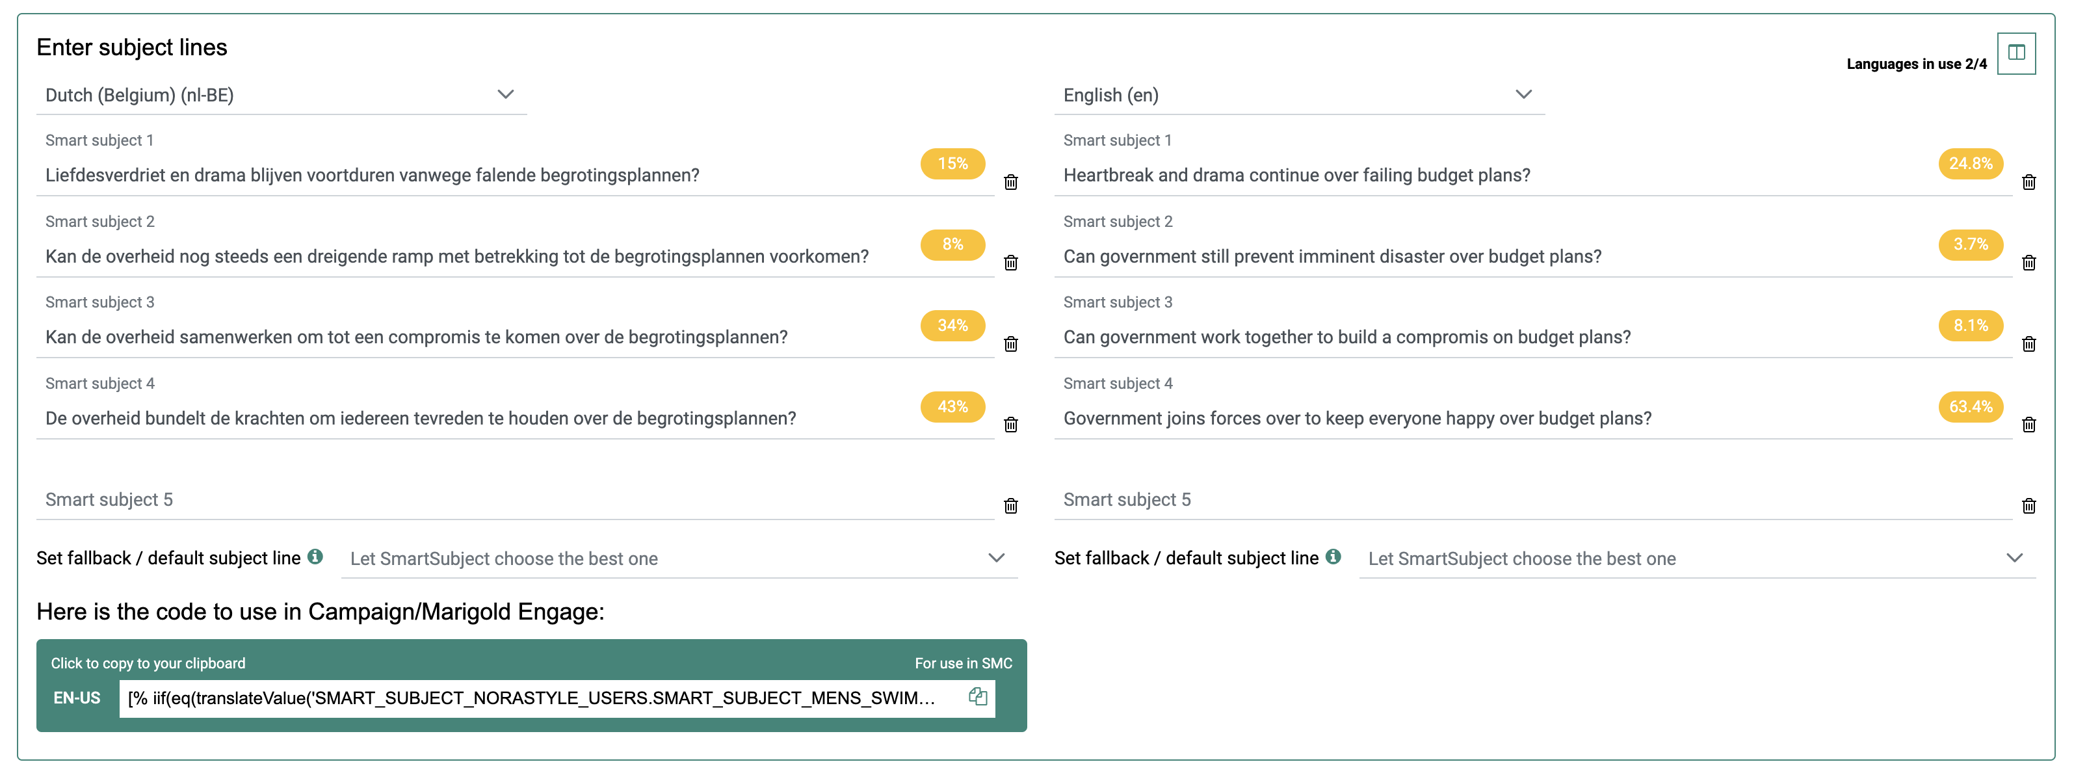Click the SMC code text to copy
The height and width of the screenshot is (775, 2074).
531,698
